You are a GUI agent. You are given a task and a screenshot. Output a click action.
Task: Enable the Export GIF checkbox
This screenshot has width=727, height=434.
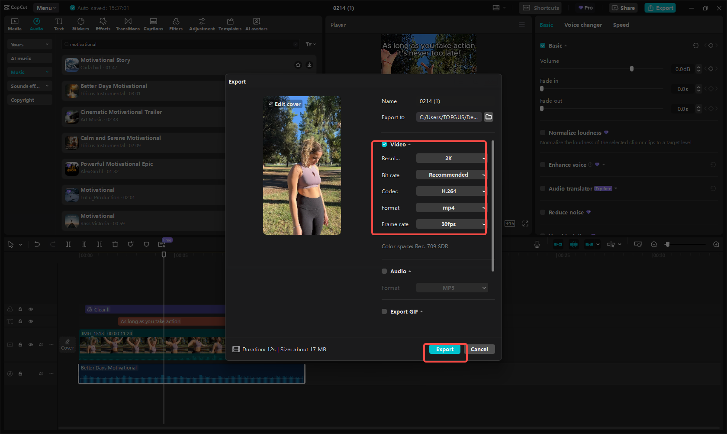click(x=384, y=311)
